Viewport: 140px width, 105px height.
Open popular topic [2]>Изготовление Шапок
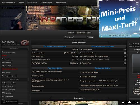tap(88, 53)
